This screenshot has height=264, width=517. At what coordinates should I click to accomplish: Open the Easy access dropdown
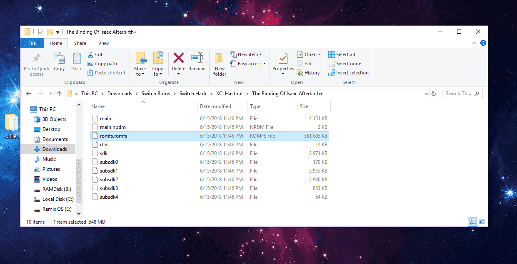click(x=247, y=64)
